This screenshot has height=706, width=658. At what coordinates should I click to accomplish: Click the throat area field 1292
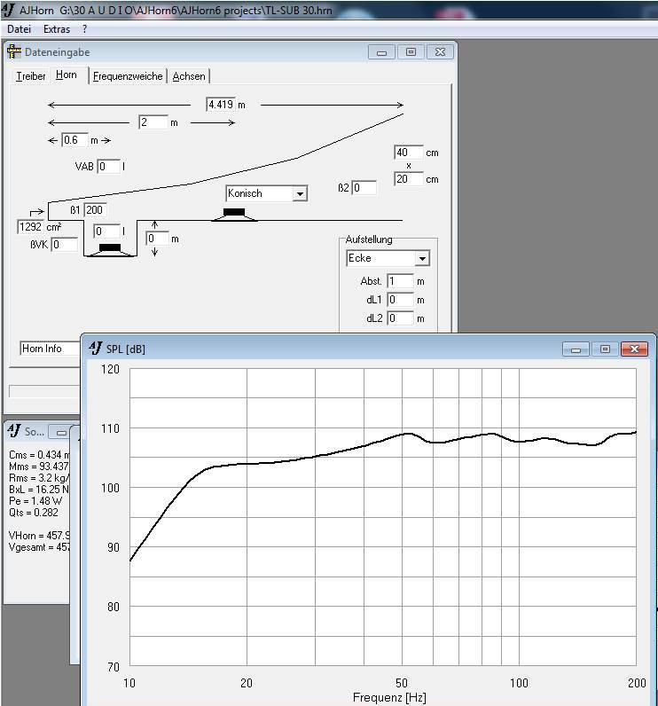(x=30, y=226)
